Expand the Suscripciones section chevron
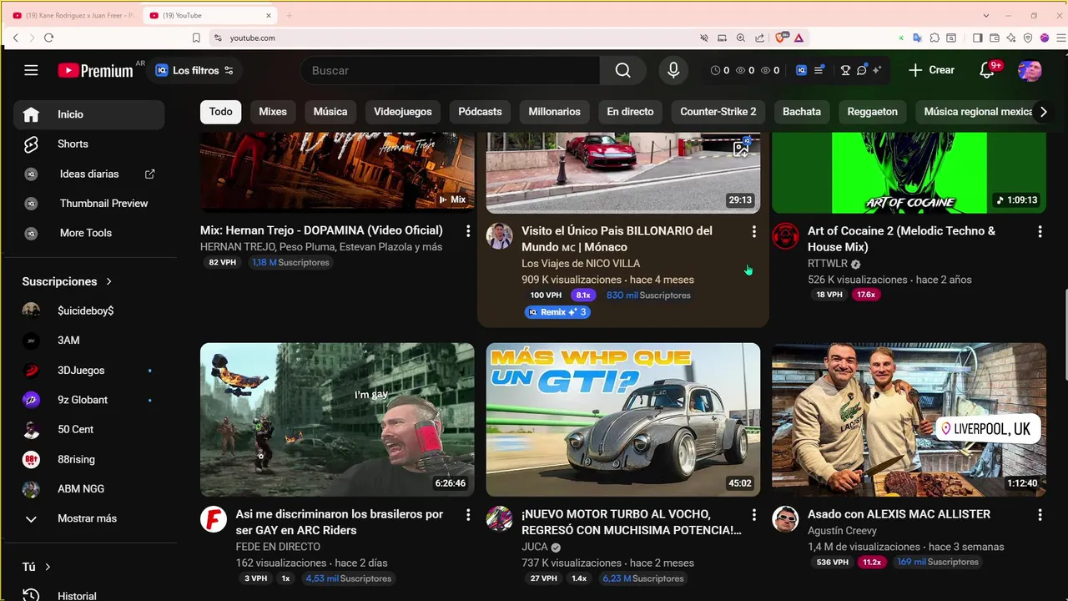The image size is (1068, 601). 109,281
